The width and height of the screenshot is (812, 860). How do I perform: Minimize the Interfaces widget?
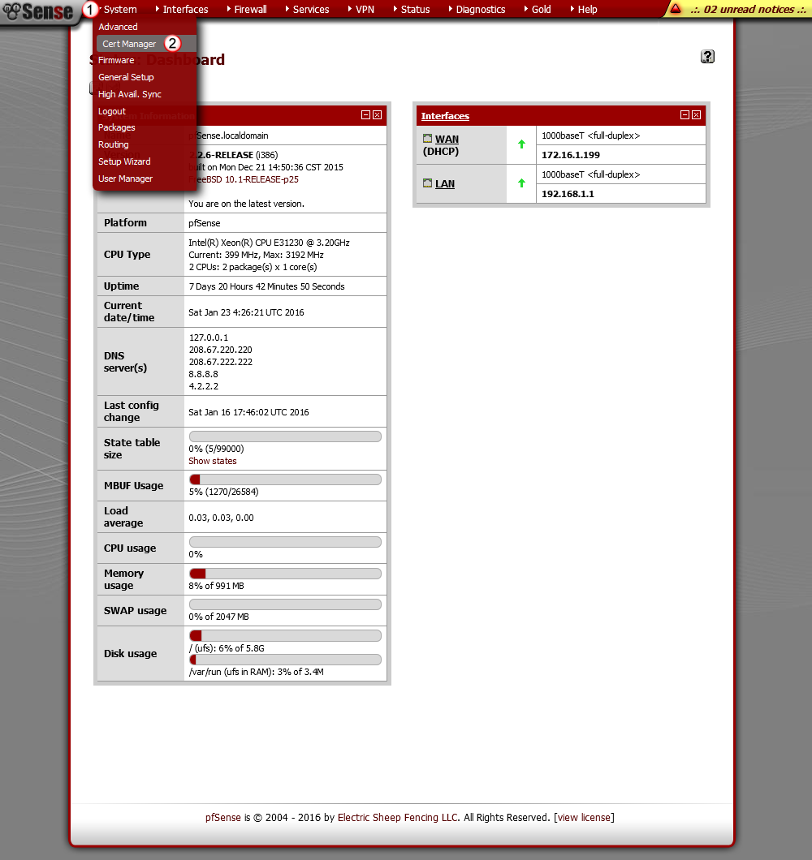click(685, 114)
